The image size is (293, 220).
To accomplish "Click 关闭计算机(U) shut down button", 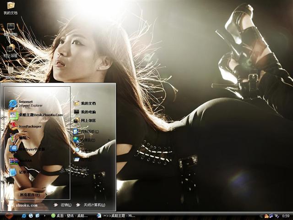I will (91, 205).
